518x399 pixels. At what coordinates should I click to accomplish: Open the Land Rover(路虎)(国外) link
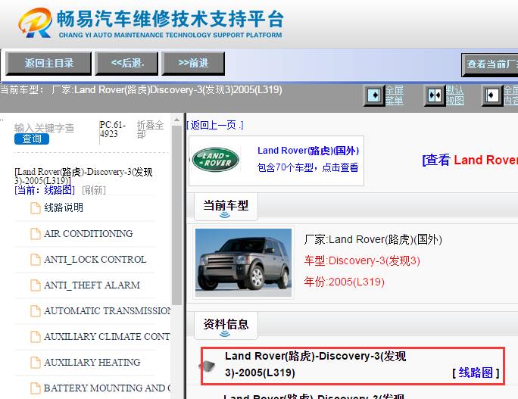pyautogui.click(x=308, y=151)
